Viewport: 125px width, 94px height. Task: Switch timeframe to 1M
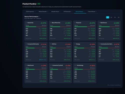coord(115,17)
